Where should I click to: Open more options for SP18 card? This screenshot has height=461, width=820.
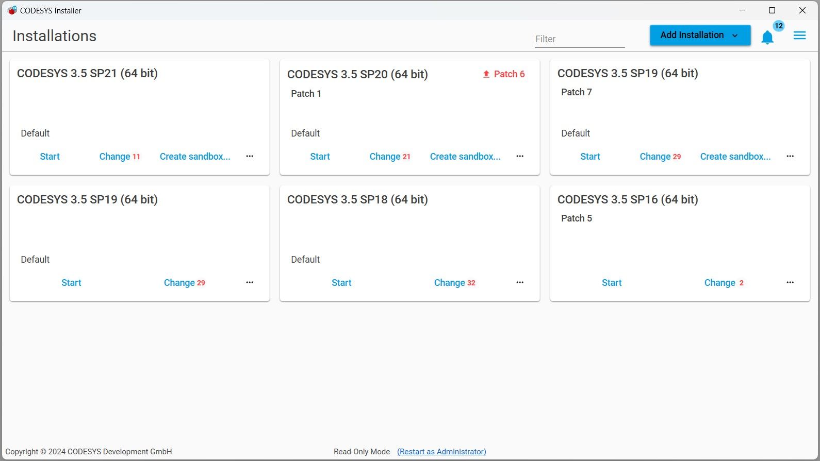(x=520, y=282)
